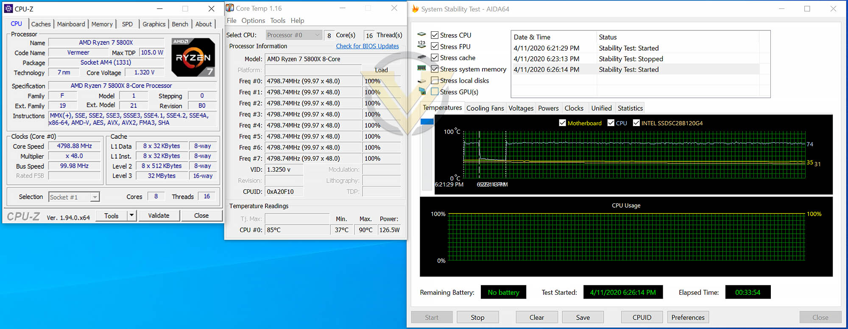Click the Core Temp thermometer icon
Viewport: 848px width, 329px height.
coord(229,8)
